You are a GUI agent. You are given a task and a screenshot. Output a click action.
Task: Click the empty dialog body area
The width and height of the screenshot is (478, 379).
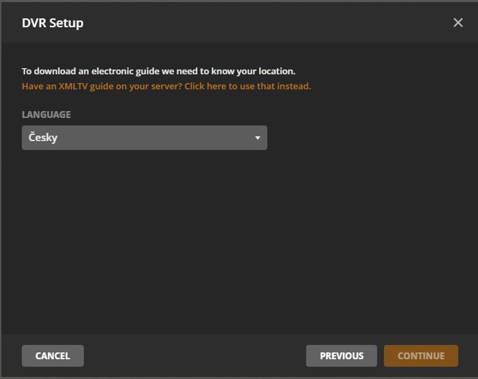(239, 245)
